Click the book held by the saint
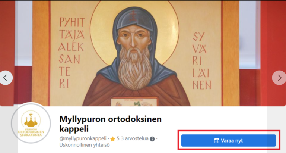Screen dimensions: 286x153 click(x=134, y=102)
